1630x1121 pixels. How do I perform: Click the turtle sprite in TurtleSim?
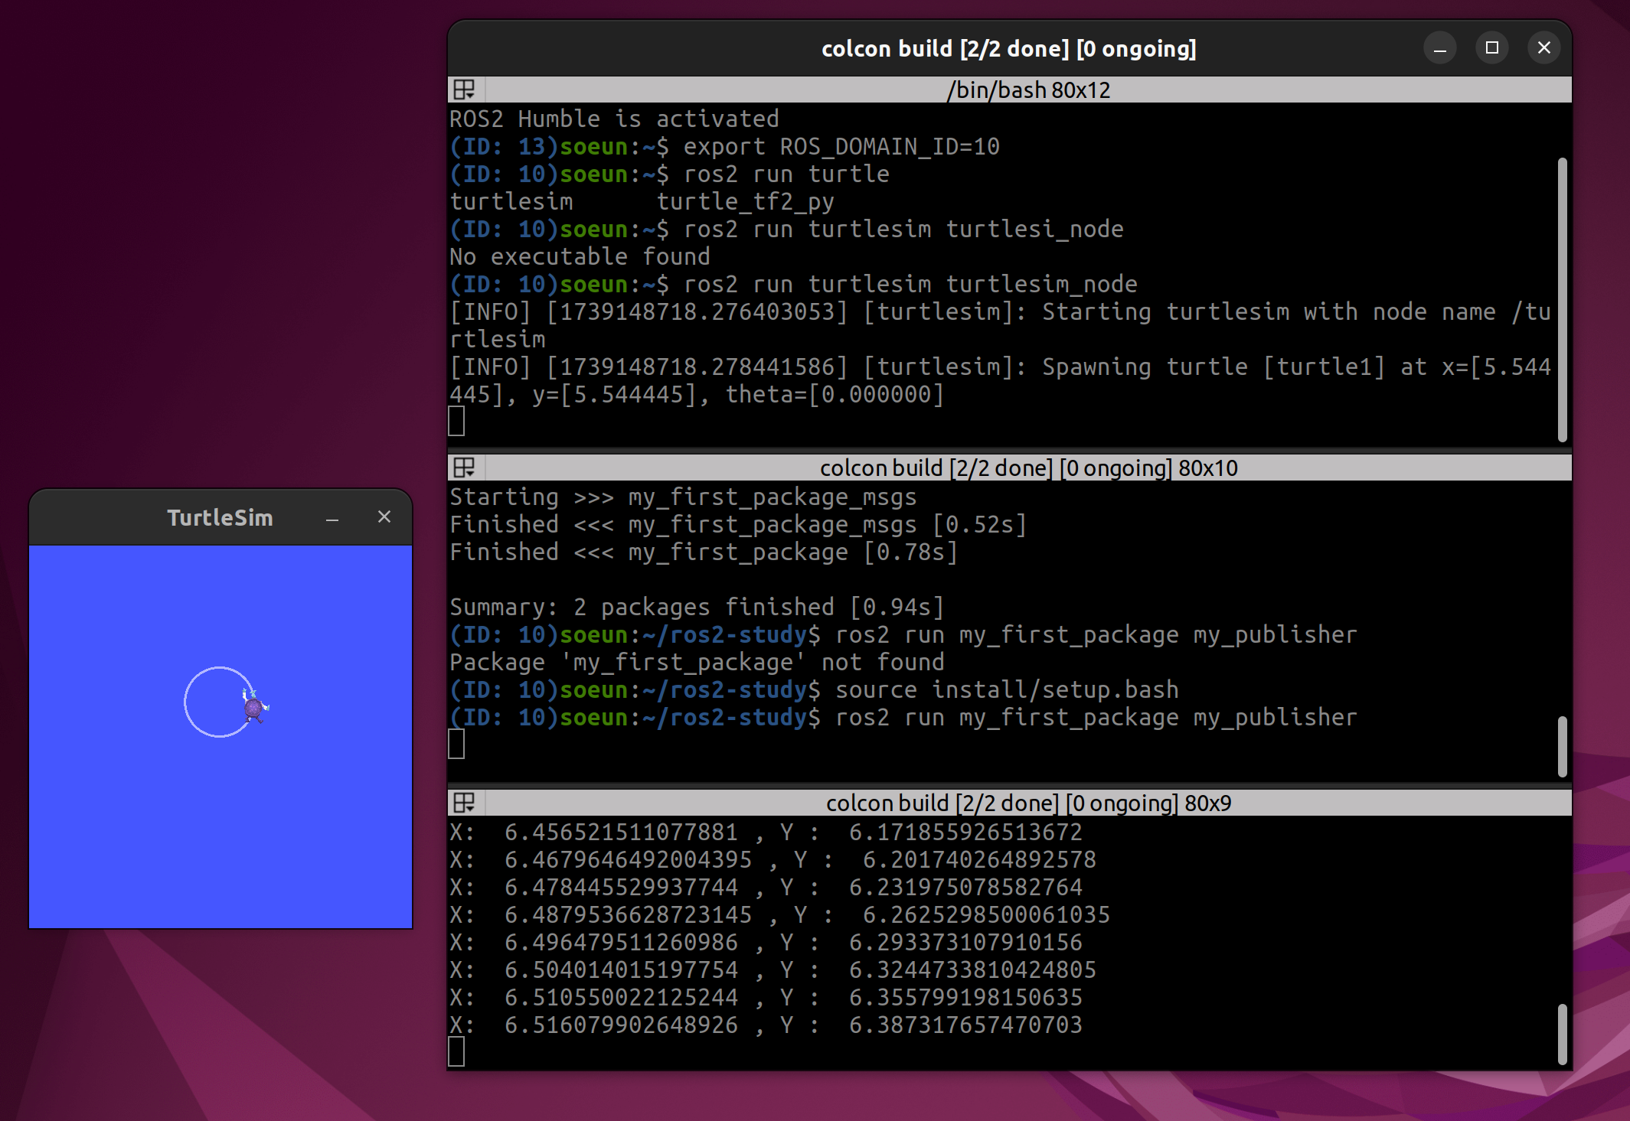coord(254,706)
